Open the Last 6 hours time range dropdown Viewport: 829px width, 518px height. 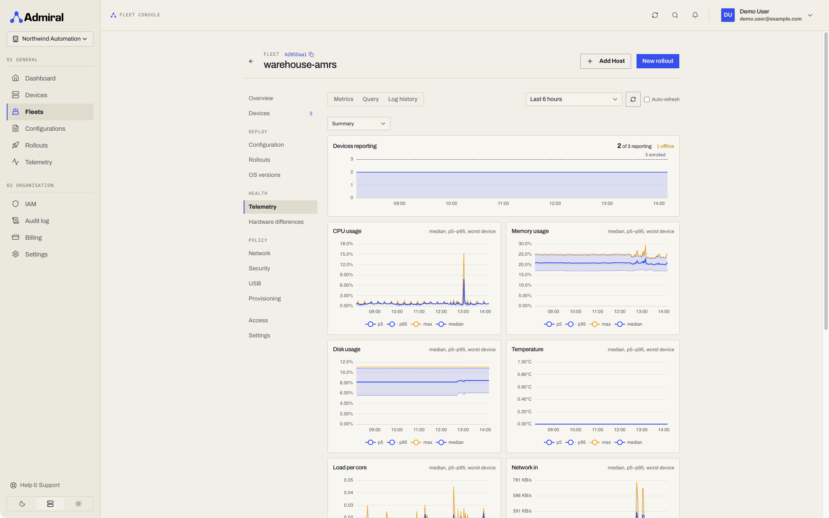pyautogui.click(x=574, y=99)
